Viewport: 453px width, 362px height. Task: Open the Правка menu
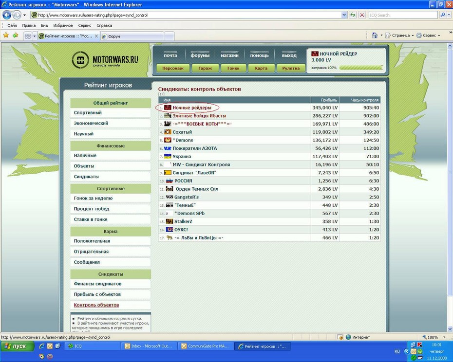tap(29, 25)
